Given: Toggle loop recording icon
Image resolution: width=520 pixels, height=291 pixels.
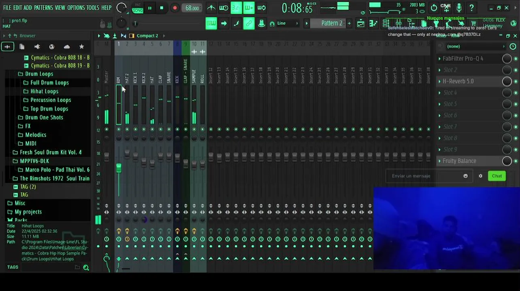Looking at the screenshot, I should (261, 8).
